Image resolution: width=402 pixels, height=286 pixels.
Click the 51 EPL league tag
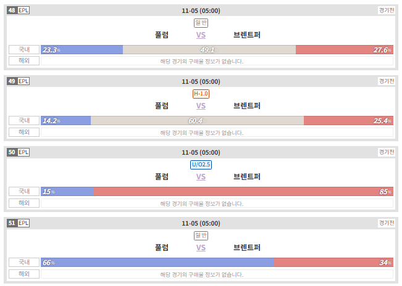tap(18, 223)
